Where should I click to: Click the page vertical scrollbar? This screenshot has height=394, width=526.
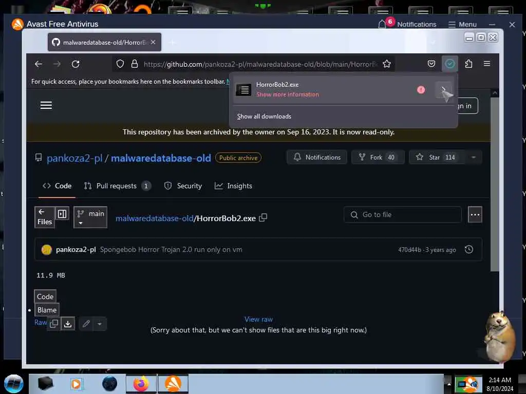[495, 184]
